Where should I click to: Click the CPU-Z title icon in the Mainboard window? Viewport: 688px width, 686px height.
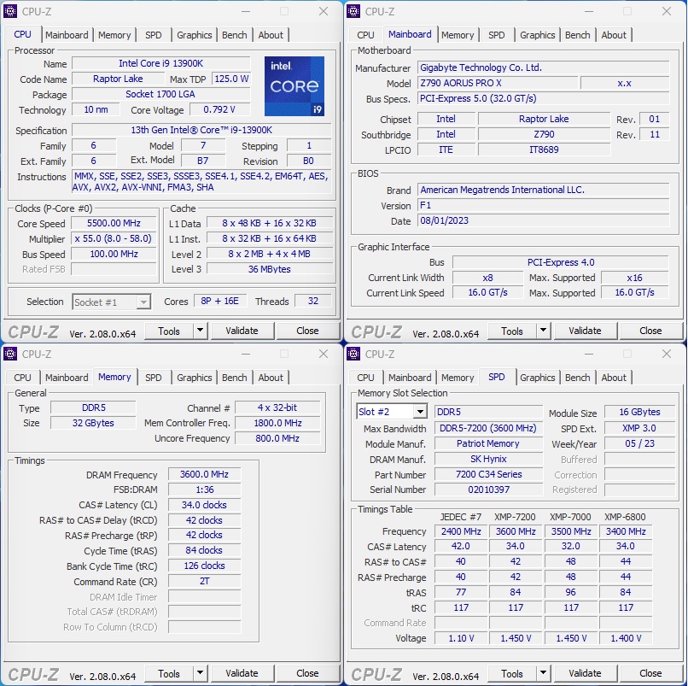click(x=353, y=11)
